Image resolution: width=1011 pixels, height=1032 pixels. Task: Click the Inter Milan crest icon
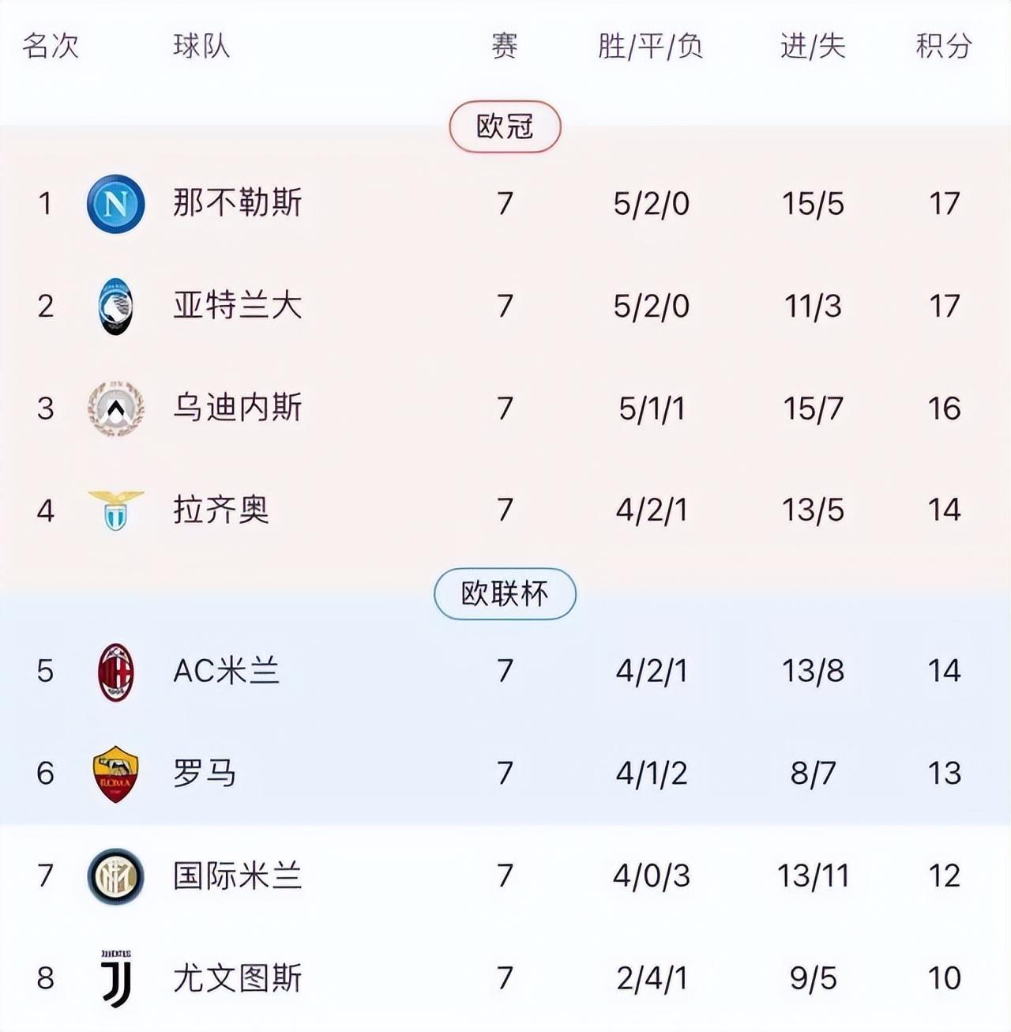[x=115, y=876]
